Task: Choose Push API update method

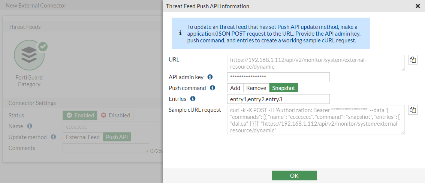Action: tap(117, 137)
